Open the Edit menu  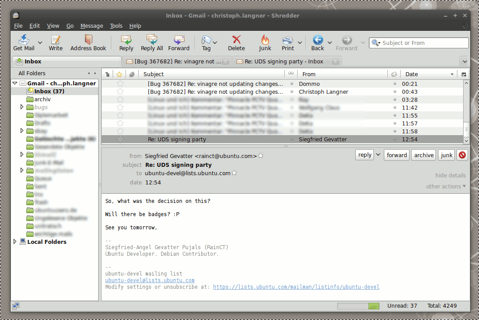[34, 26]
